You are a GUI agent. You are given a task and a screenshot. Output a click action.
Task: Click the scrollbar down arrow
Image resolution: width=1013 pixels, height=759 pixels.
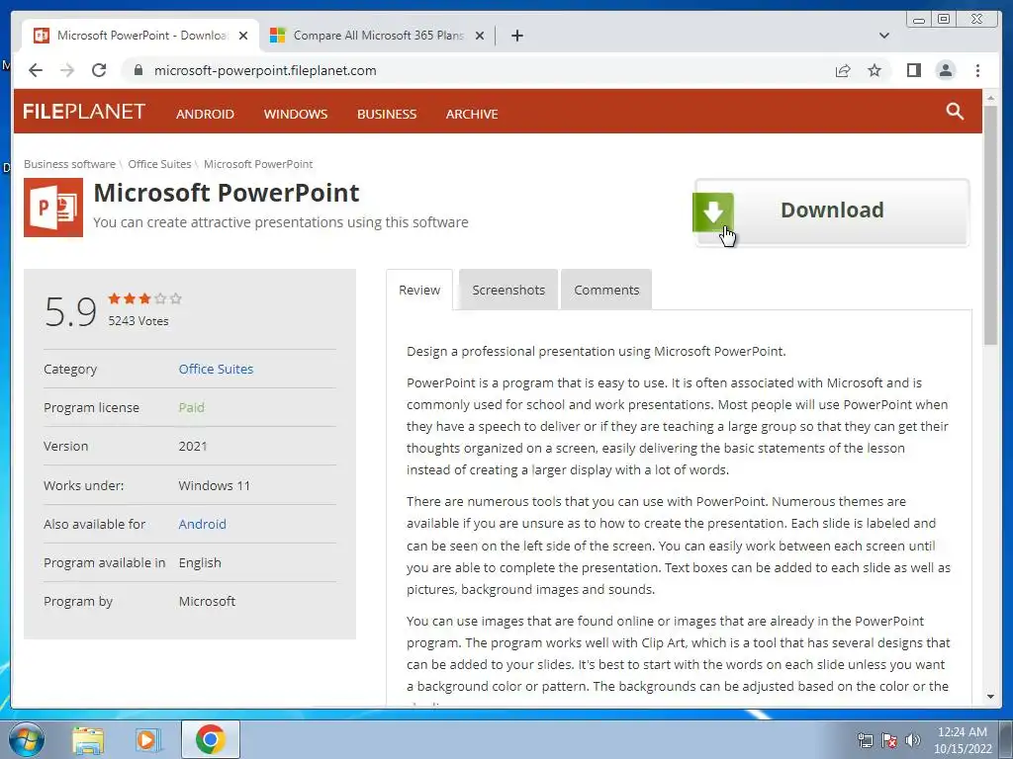click(990, 697)
